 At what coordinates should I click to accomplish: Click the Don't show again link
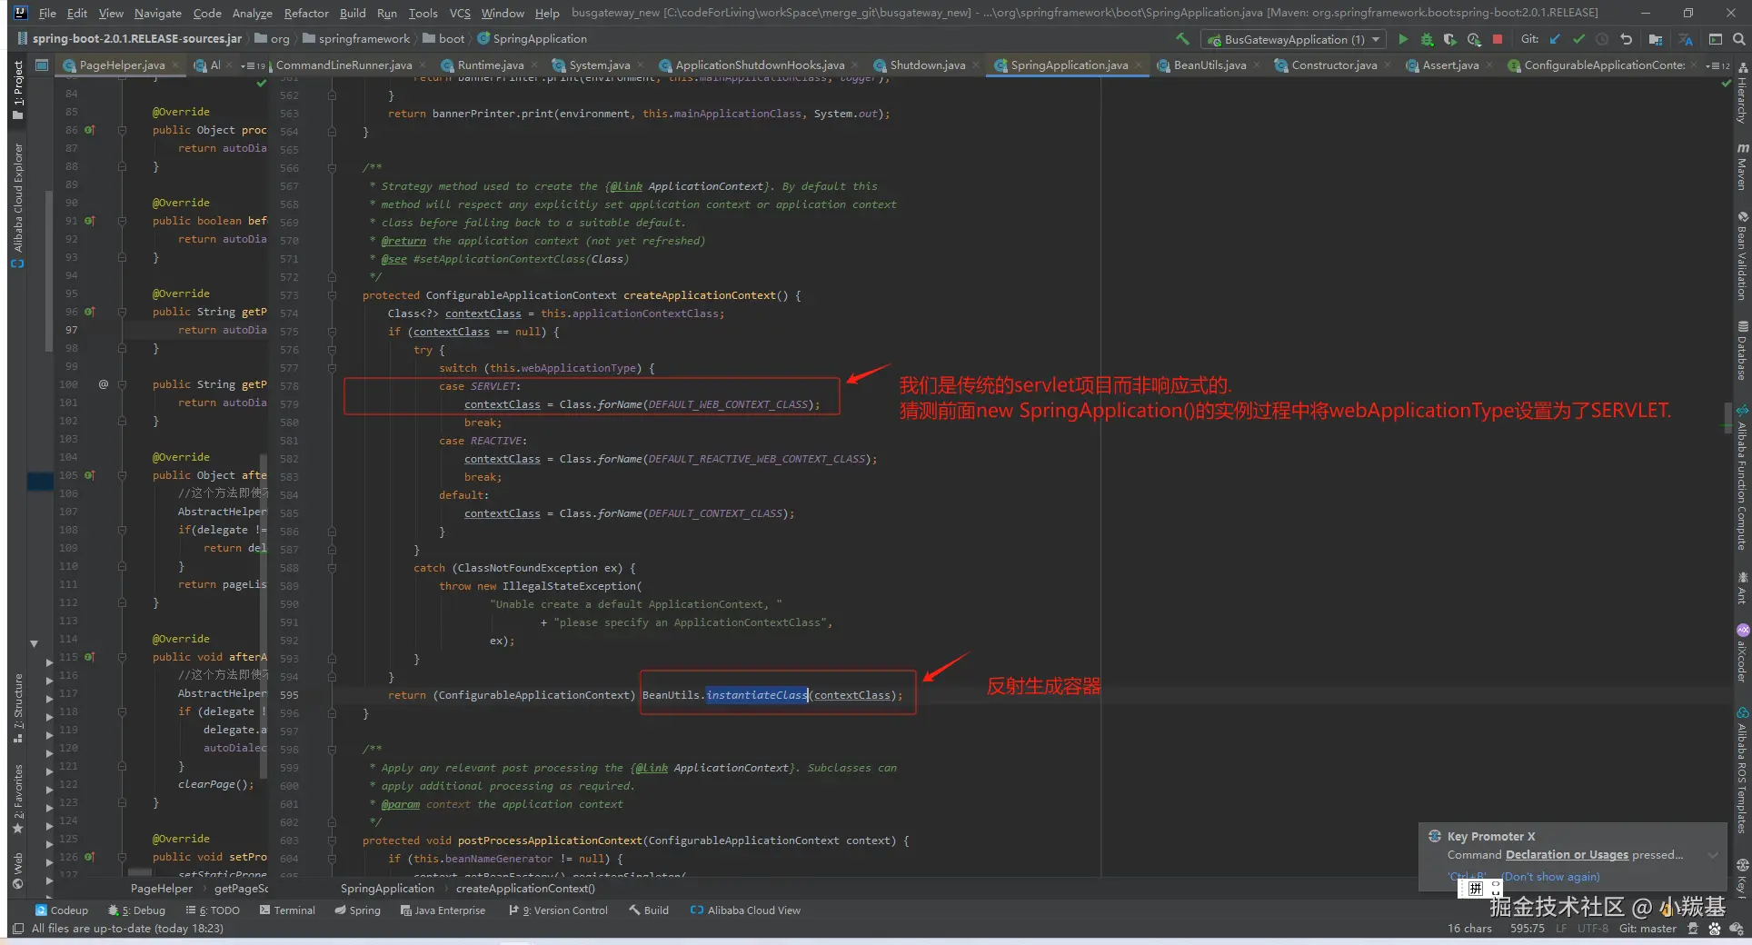(1550, 877)
